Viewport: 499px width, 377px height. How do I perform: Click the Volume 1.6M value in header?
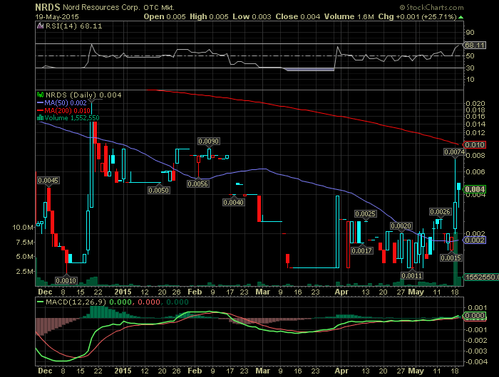pyautogui.click(x=349, y=17)
